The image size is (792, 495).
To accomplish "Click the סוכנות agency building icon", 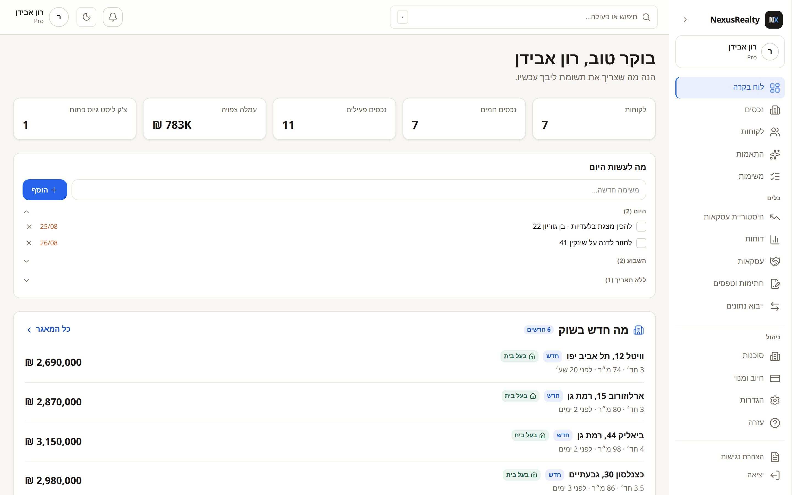I will pos(775,356).
